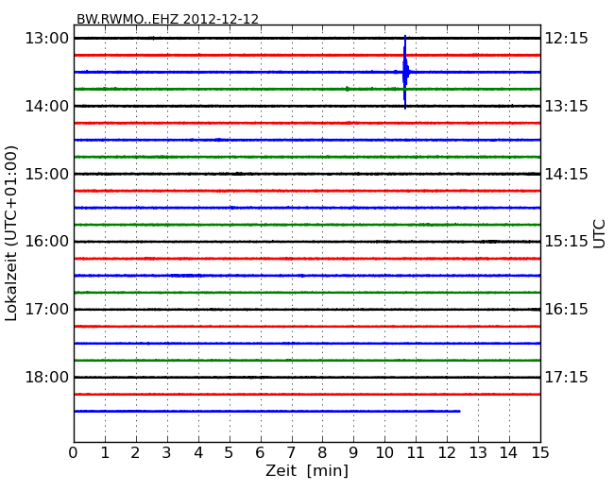Viewport: 614px width, 491px height.
Task: Click the 8 minute tick label
Action: coord(322,453)
